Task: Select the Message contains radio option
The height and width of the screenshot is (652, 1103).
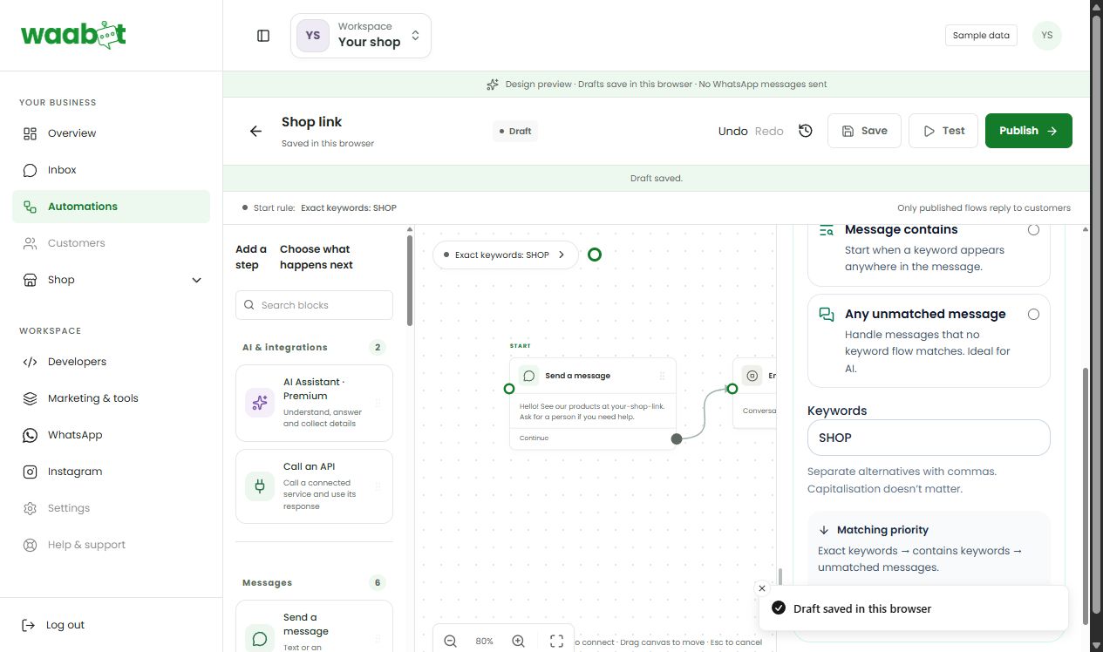Action: tap(1033, 230)
